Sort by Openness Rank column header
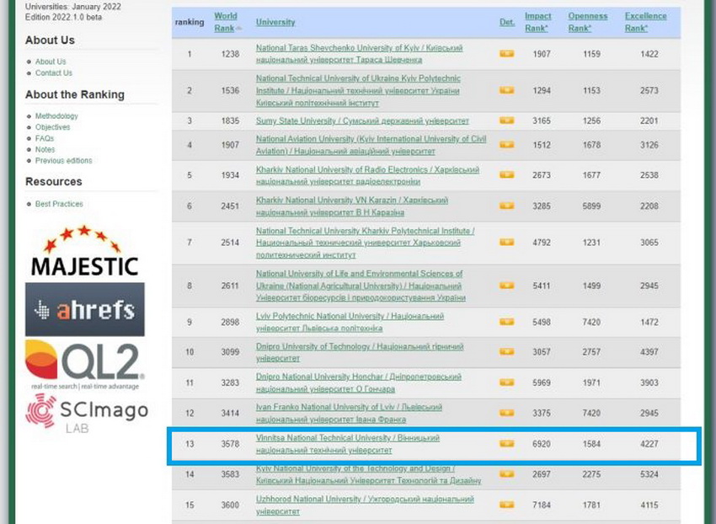The height and width of the screenshot is (524, 716). click(587, 22)
